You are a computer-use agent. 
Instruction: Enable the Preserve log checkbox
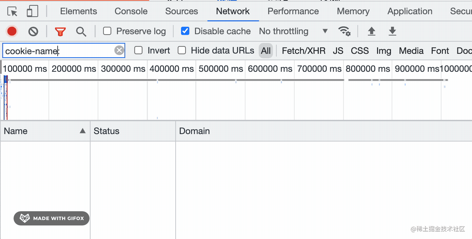pos(107,31)
